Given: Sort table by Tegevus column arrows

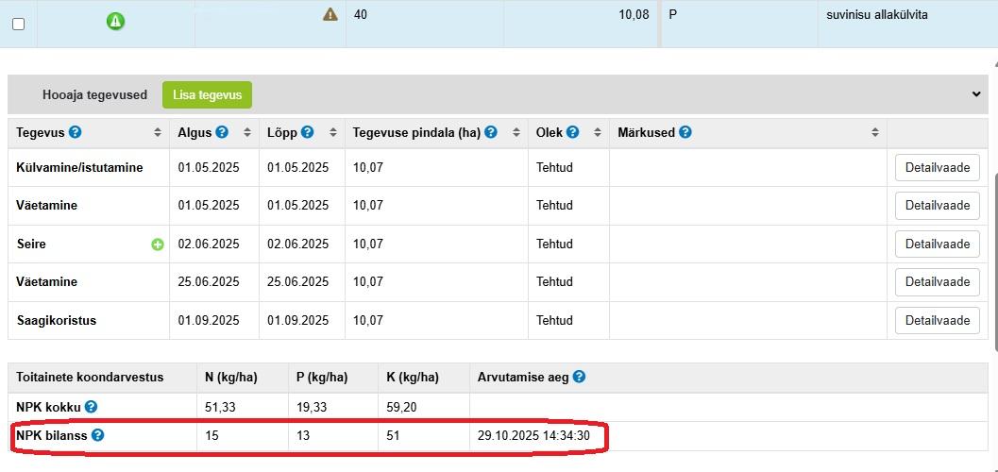Looking at the screenshot, I should [158, 133].
